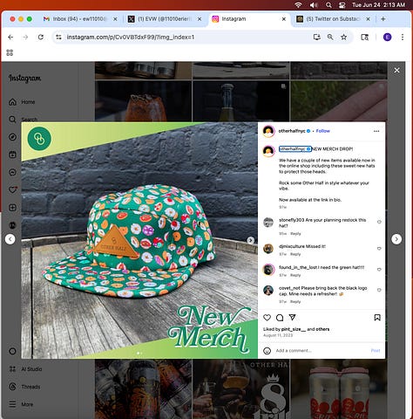
Task: Click the comment bubble icon
Action: tap(280, 318)
